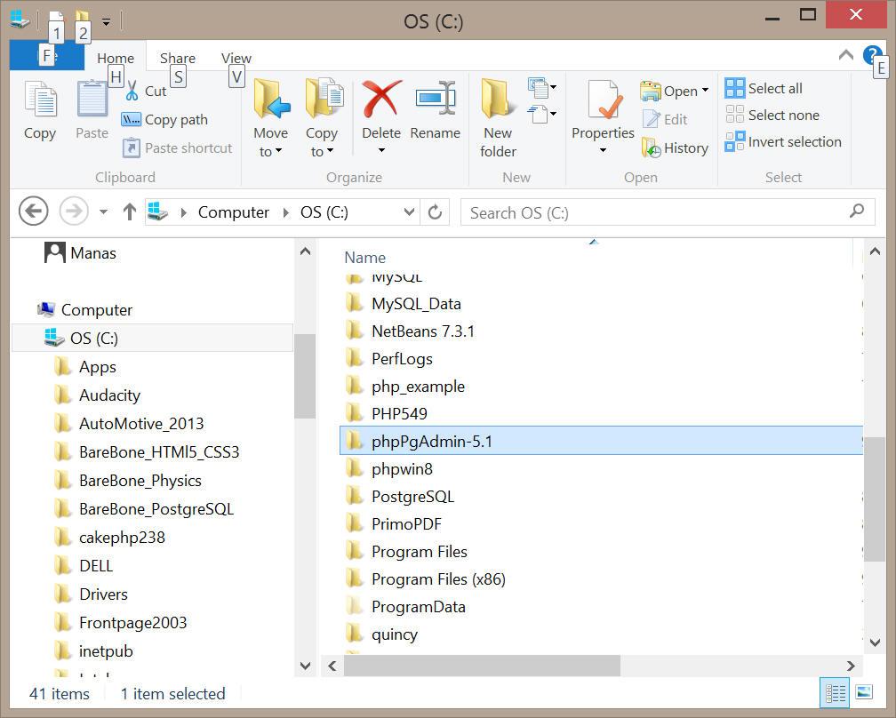896x718 pixels.
Task: Switch to the View ribbon tab
Action: pos(236,58)
